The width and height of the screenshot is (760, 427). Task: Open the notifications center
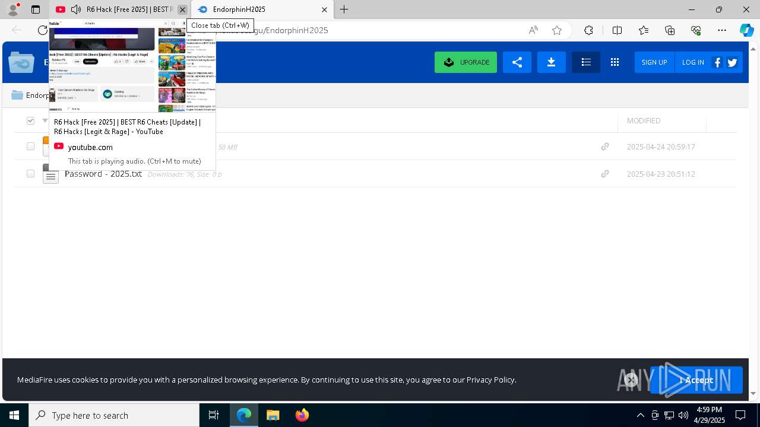coord(740,415)
